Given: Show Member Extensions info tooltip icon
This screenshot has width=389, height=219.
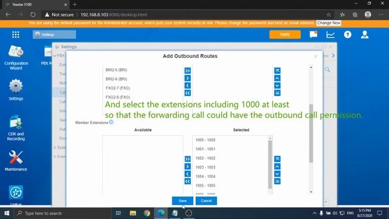Looking at the screenshot, I should [x=111, y=122].
